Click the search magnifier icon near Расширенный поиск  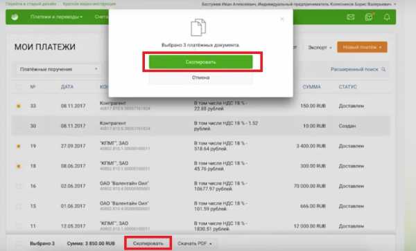click(x=383, y=69)
